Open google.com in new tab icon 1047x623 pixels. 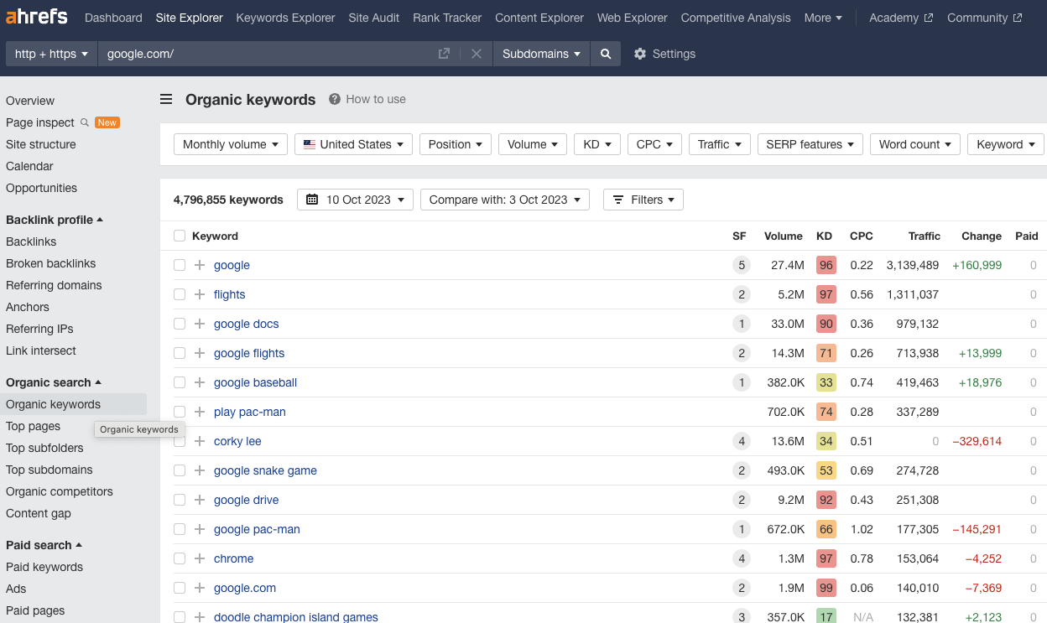tap(444, 54)
